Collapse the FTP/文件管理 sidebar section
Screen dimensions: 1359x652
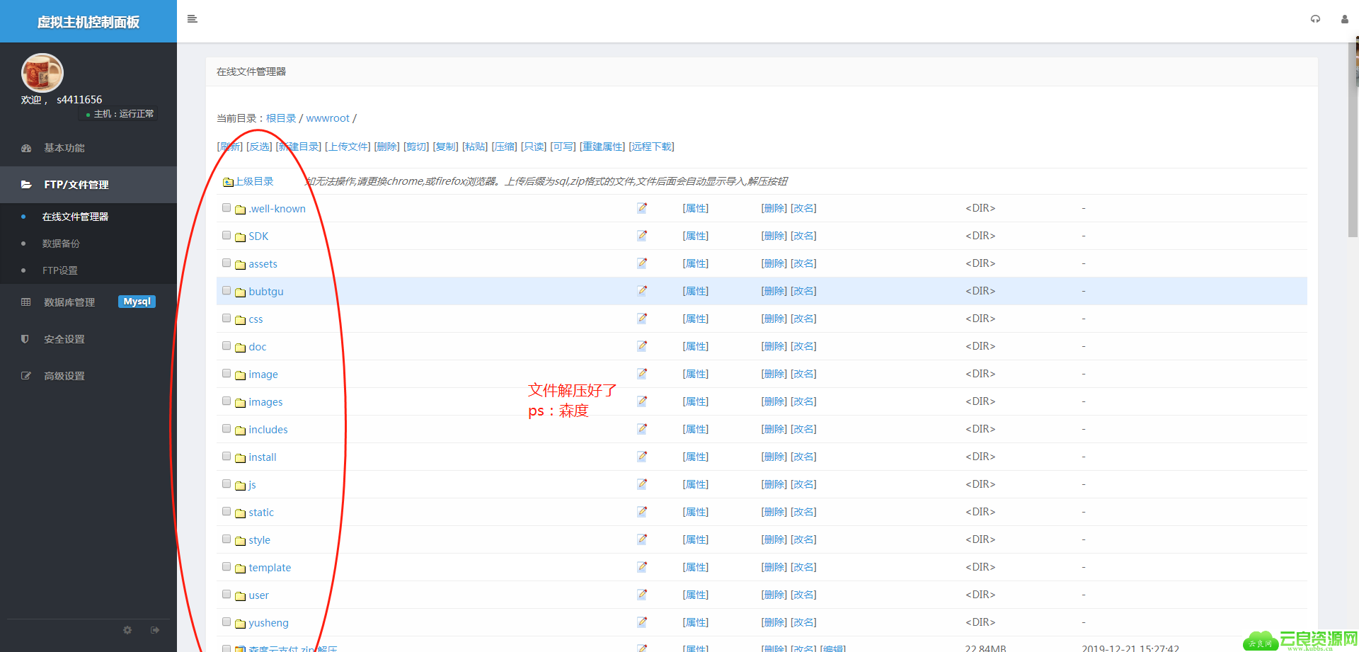(88, 185)
